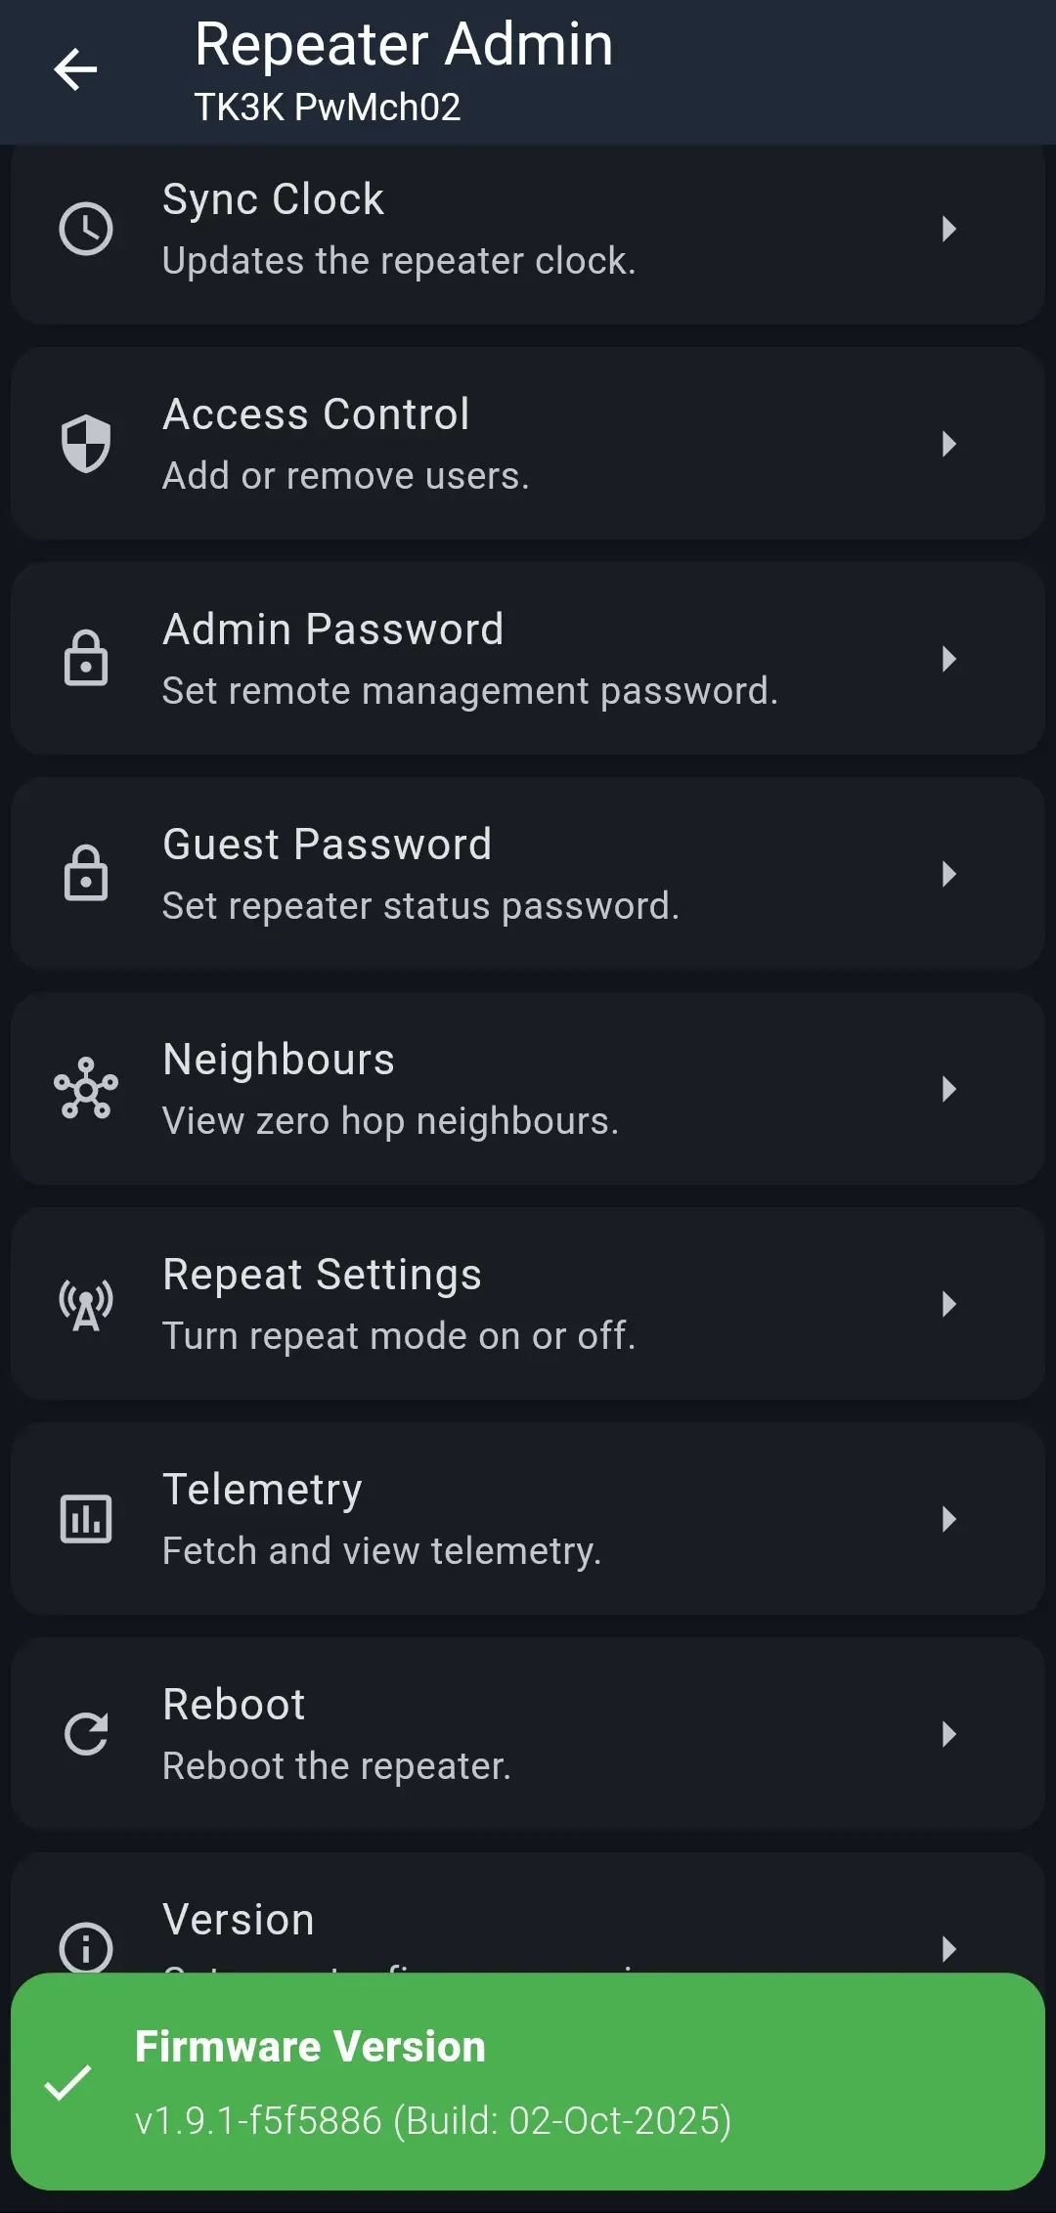Click the Access Control shield icon

click(86, 444)
